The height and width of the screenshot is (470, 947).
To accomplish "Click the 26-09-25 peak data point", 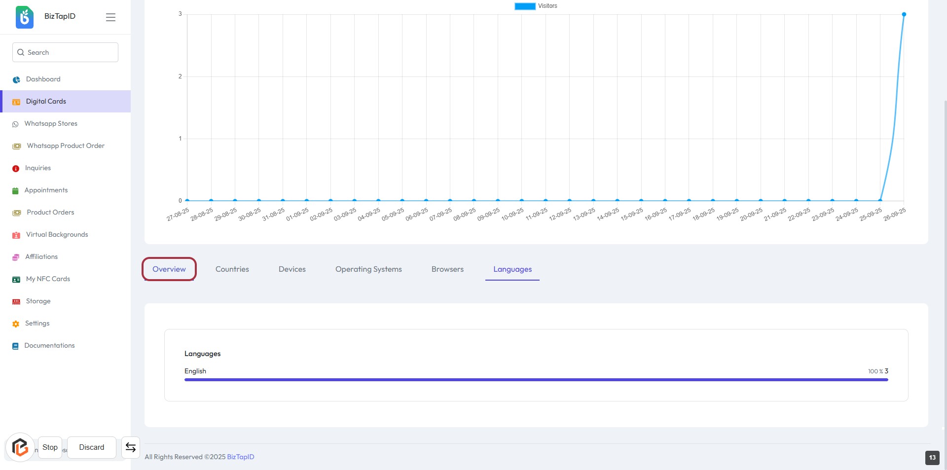I will pyautogui.click(x=904, y=14).
